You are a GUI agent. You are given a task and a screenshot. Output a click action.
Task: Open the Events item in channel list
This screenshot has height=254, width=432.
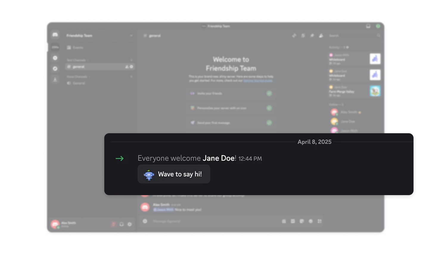pyautogui.click(x=100, y=48)
